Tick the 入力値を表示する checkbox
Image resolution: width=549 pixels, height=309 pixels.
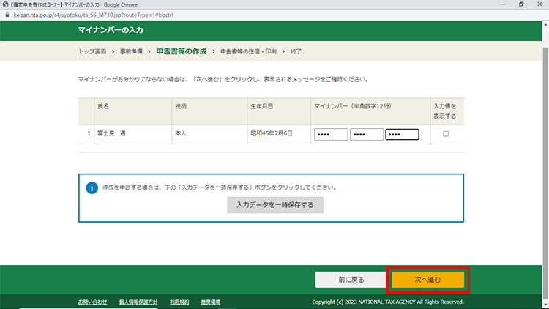point(446,135)
